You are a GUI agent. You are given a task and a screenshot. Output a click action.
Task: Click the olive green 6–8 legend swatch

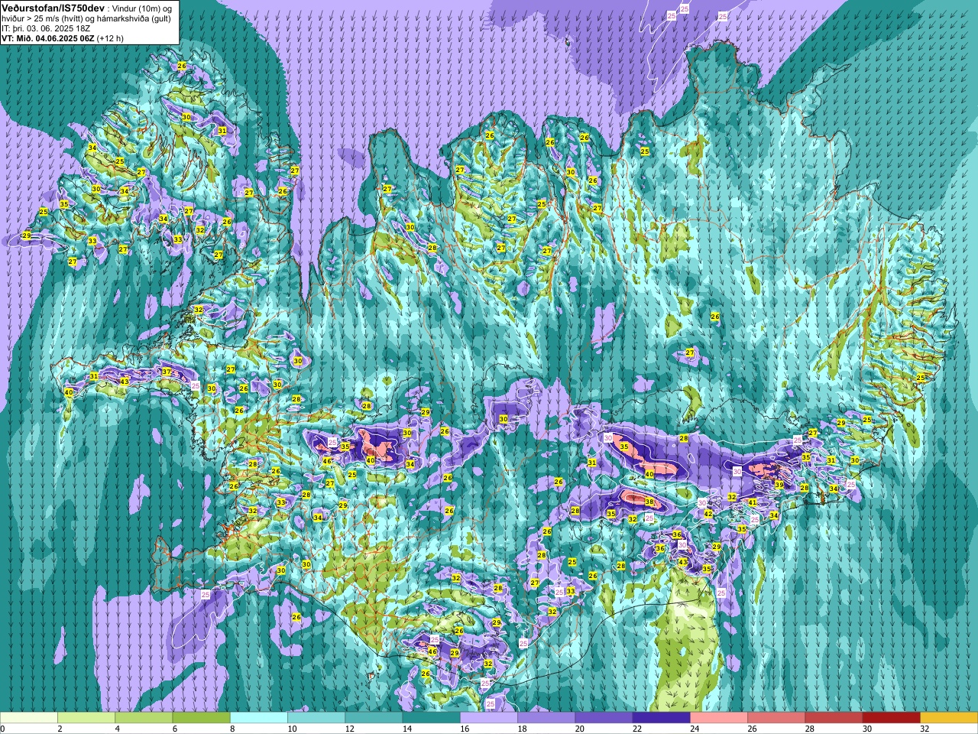[201, 718]
